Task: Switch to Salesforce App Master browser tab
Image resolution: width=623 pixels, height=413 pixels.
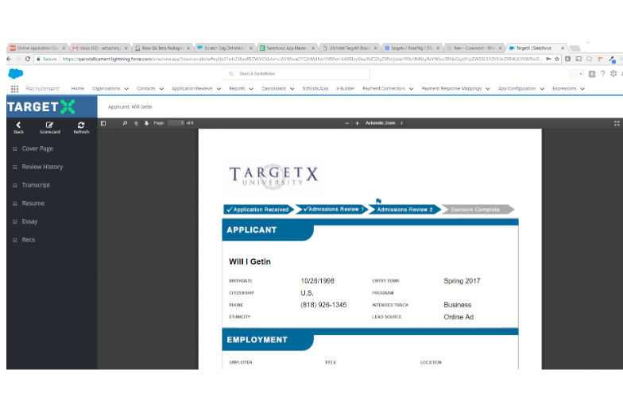Action: tap(286, 48)
